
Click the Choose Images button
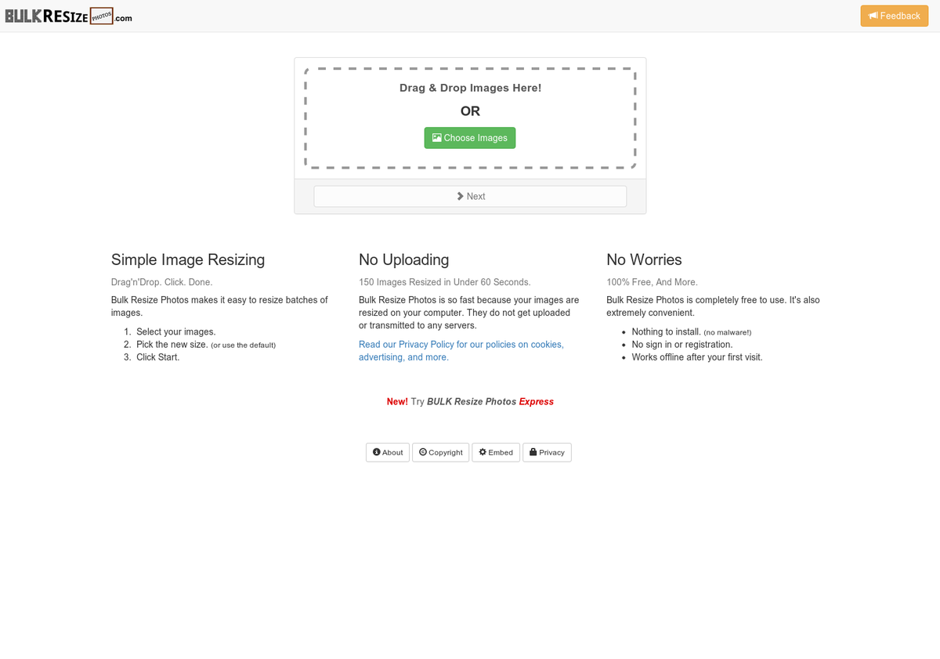click(x=470, y=138)
